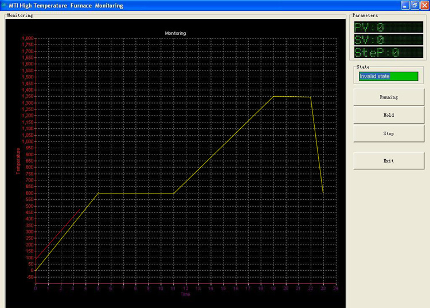Click time axis value 5
The width and height of the screenshot is (430, 308).
(x=98, y=289)
